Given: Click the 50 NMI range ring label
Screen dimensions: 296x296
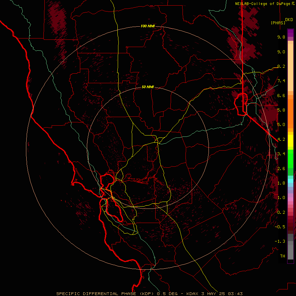Looking at the screenshot, I should 148,87.
